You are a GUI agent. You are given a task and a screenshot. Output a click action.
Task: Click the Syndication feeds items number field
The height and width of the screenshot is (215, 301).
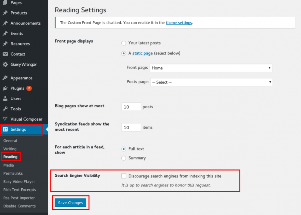[x=131, y=127]
